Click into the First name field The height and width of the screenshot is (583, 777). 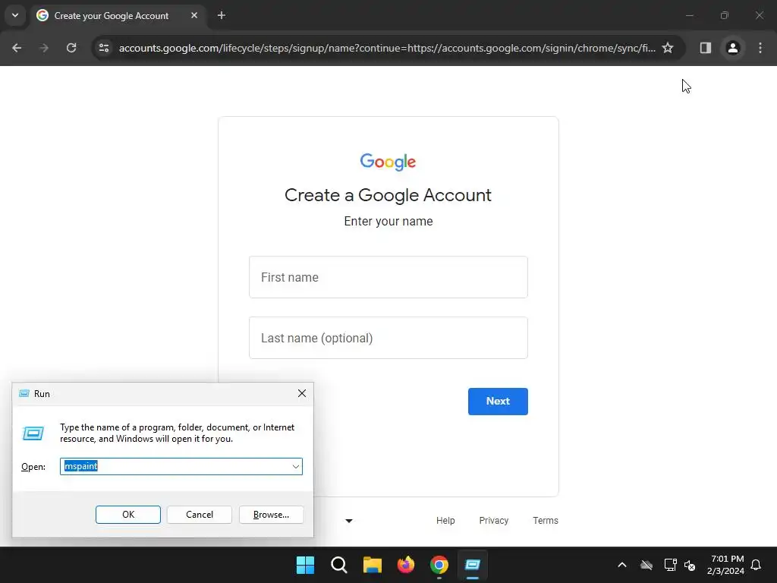(388, 277)
